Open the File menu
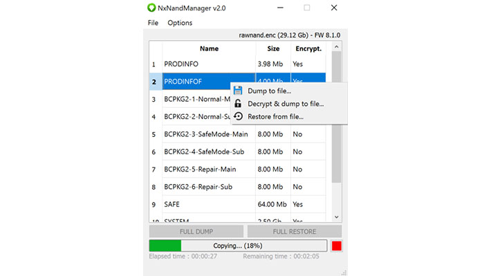Screen dimensions: 491x276 153,23
